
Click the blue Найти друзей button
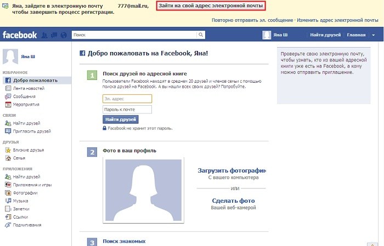click(121, 119)
